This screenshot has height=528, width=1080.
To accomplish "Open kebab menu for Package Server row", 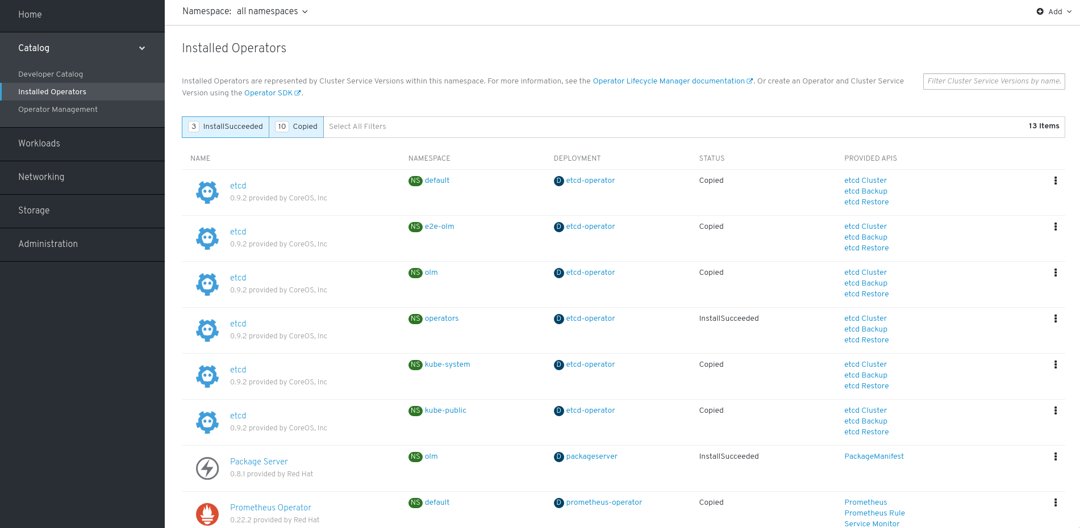I will [x=1056, y=456].
